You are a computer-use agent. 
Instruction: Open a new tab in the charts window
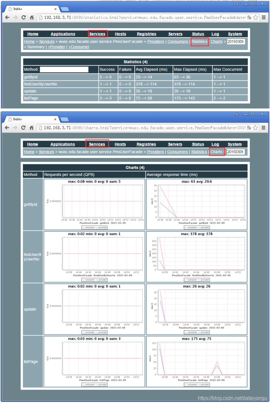64,119
